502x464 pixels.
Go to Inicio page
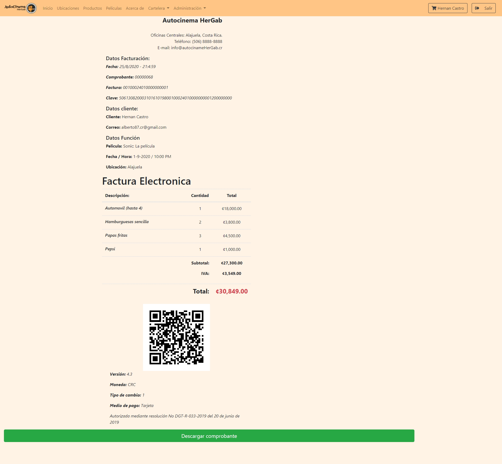coord(48,8)
